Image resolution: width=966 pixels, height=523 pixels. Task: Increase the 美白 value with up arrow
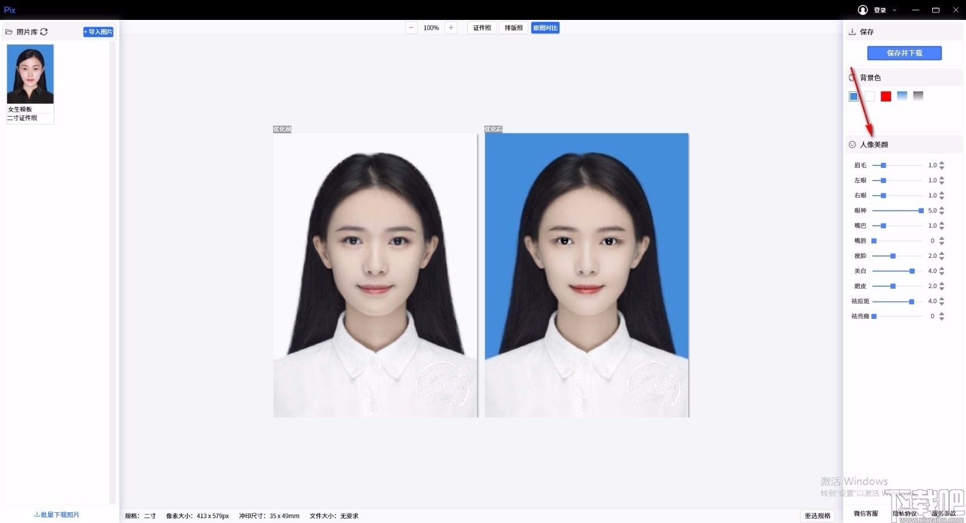[942, 269]
